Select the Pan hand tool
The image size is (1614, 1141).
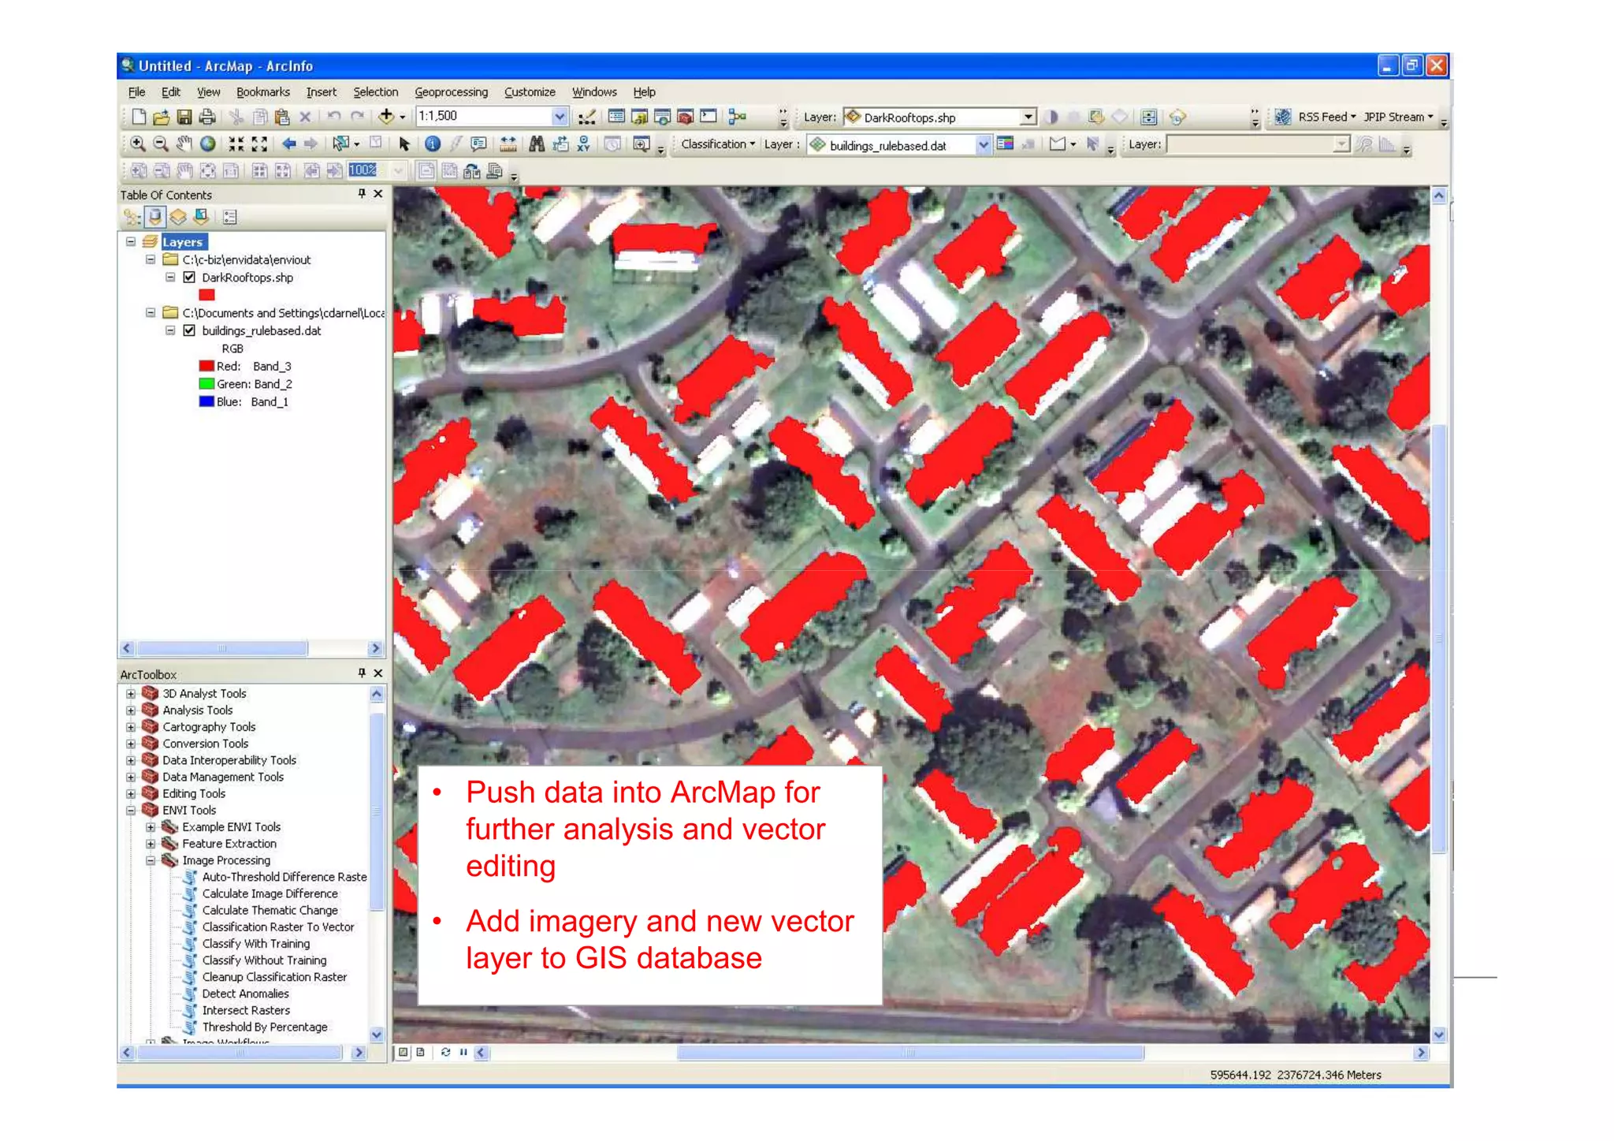point(184,144)
